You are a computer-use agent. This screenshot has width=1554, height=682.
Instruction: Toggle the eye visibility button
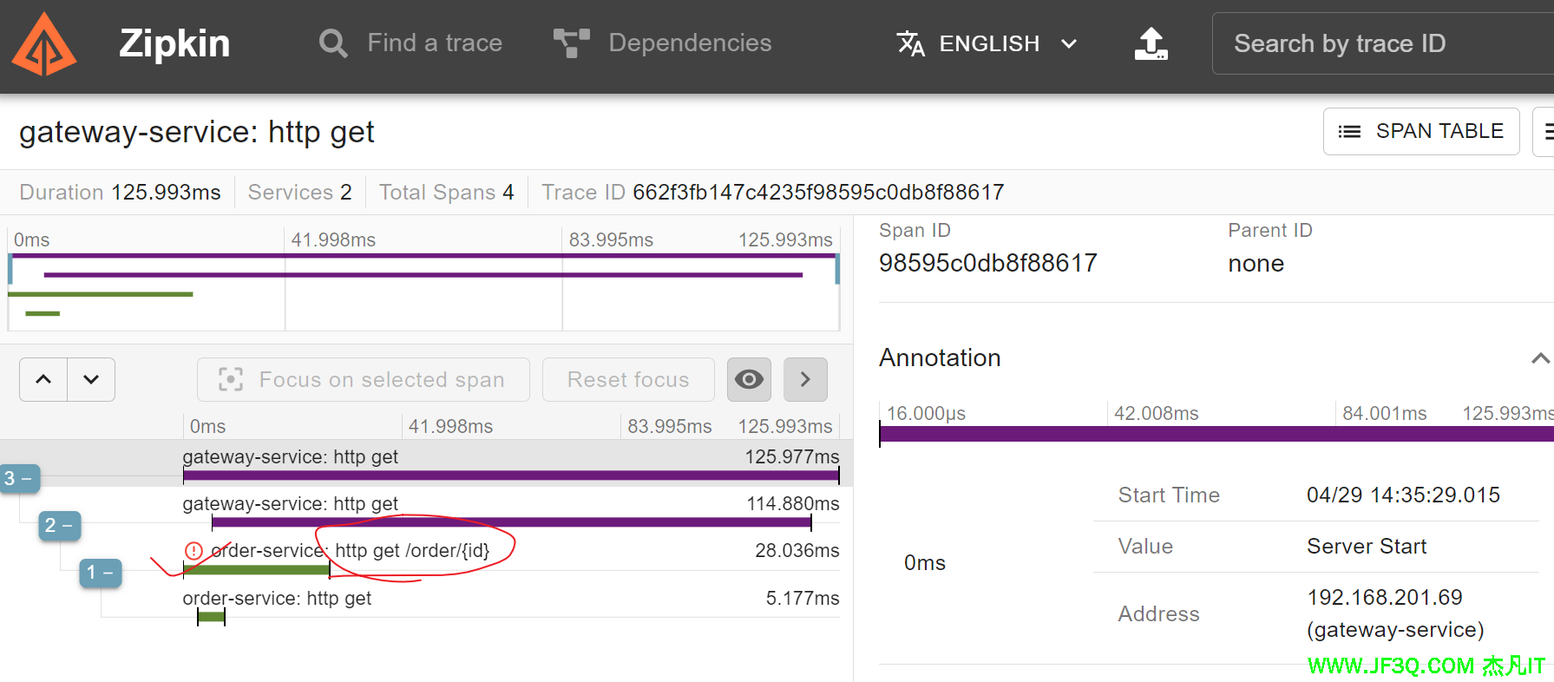[x=749, y=380]
